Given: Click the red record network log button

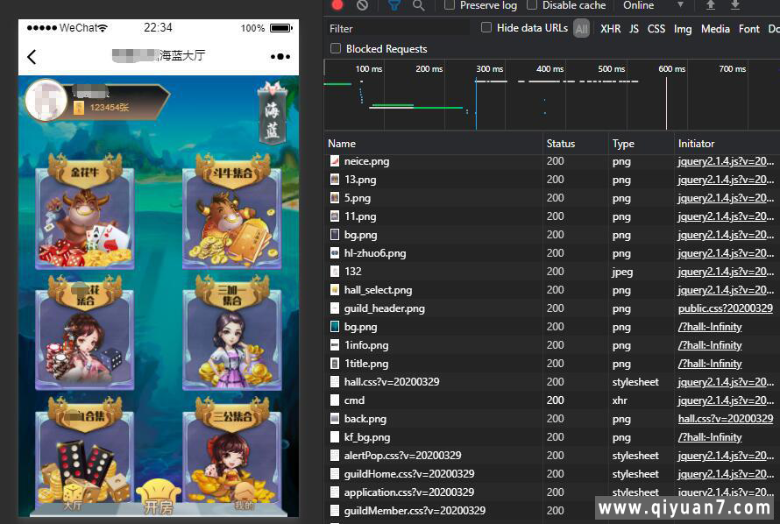Looking at the screenshot, I should (337, 5).
